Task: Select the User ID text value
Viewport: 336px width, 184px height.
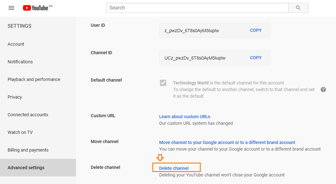Action: pos(192,31)
